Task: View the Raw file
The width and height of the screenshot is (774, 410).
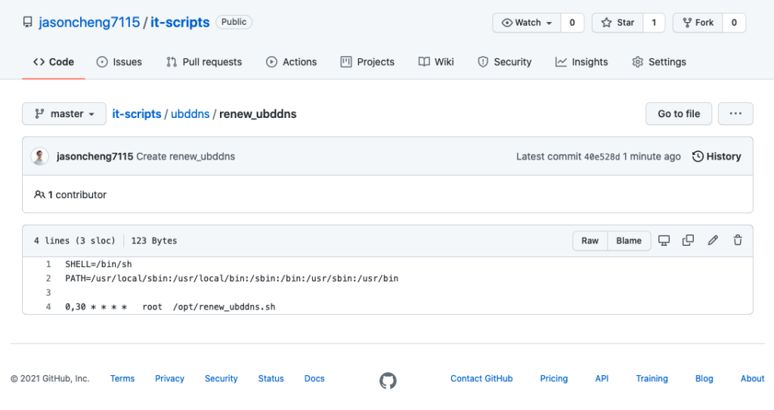Action: click(590, 241)
